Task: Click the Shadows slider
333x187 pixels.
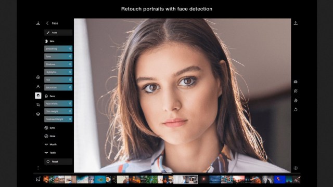Action: pyautogui.click(x=58, y=64)
